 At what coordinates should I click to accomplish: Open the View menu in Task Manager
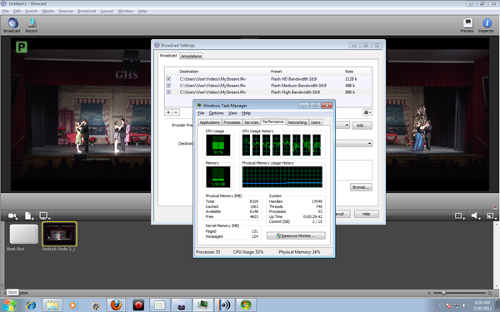232,113
